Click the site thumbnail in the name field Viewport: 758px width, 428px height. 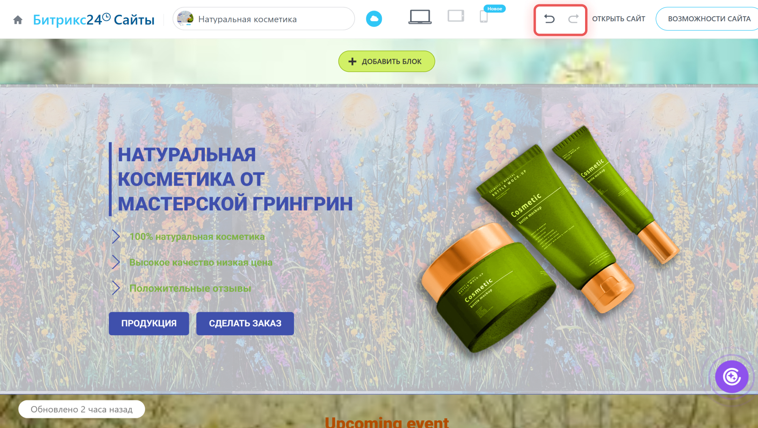click(185, 19)
